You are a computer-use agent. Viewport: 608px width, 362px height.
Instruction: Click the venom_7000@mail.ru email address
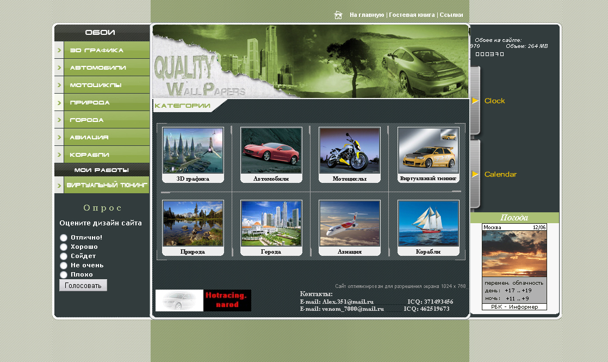353,309
